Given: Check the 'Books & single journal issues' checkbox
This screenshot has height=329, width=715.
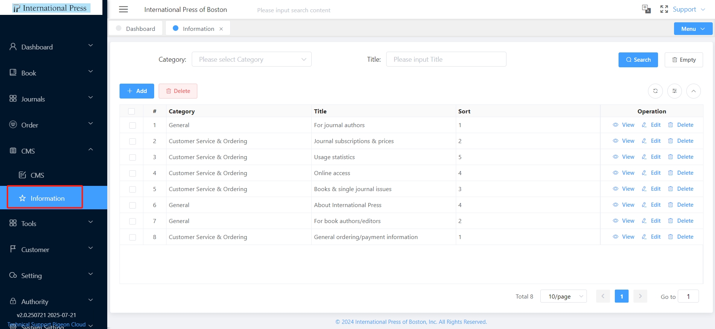Looking at the screenshot, I should click(x=133, y=189).
